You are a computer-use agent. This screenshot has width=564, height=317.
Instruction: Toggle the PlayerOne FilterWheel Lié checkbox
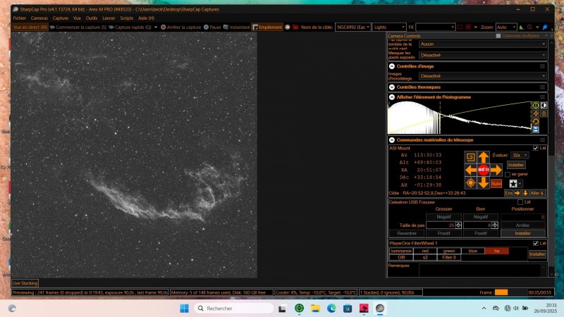(536, 243)
